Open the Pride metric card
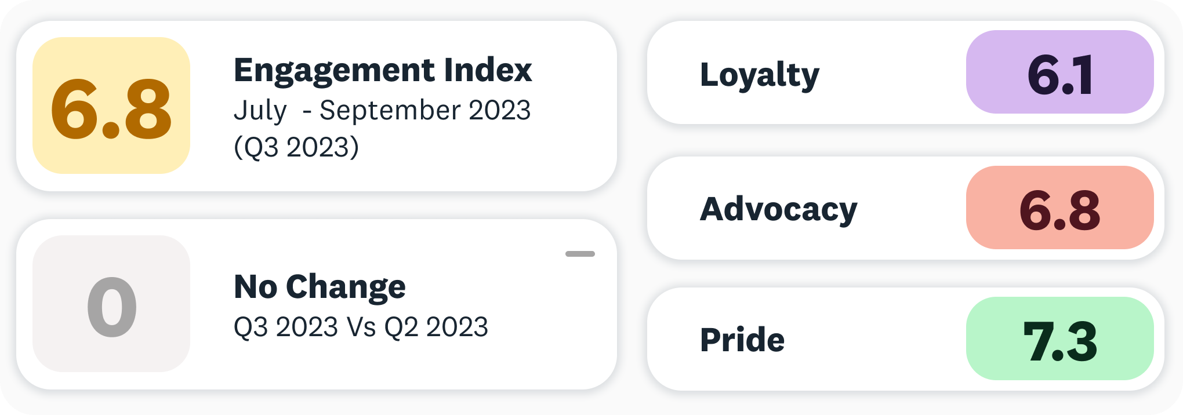Viewport: 1183px width, 415px height. (x=905, y=339)
